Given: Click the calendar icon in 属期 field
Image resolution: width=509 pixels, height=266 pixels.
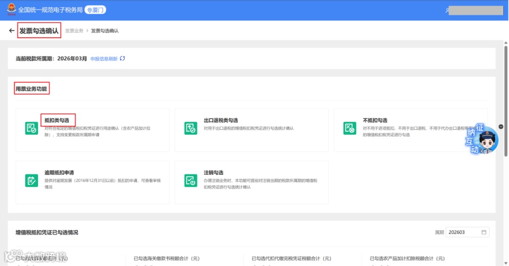Looking at the screenshot, I should [x=484, y=232].
